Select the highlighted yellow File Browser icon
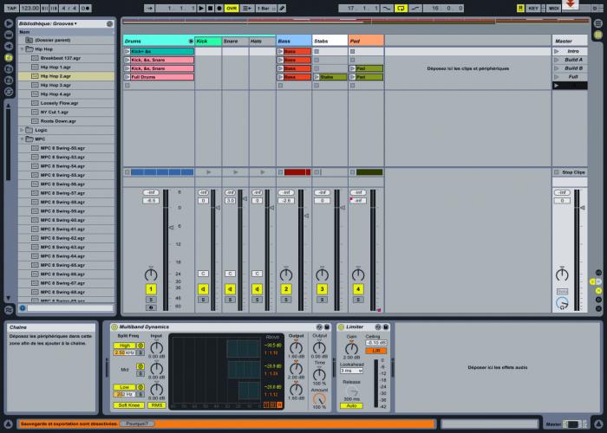The width and height of the screenshot is (607, 433). 9,58
